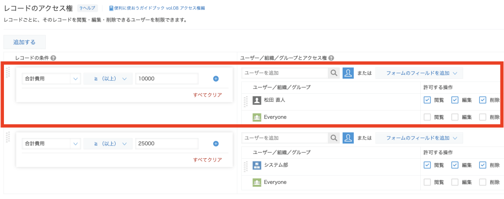Open the ≧（以上） operator dropdown for 25000
The image size is (504, 199).
108,143
